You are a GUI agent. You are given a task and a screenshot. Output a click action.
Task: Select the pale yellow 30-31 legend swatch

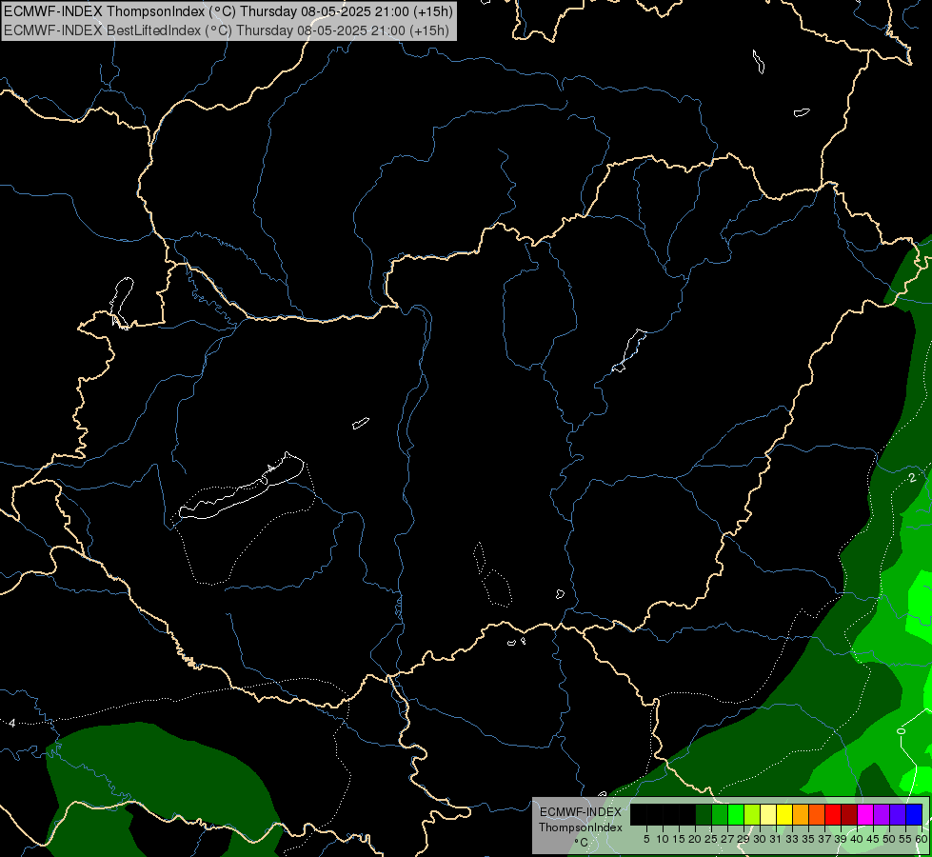coord(768,814)
